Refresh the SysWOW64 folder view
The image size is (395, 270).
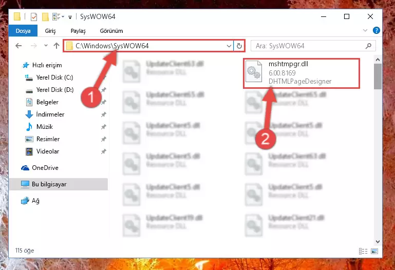[x=239, y=46]
